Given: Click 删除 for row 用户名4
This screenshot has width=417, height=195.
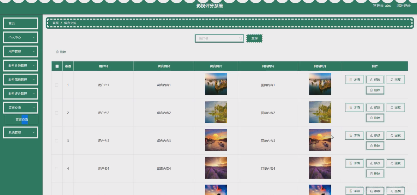Looking at the screenshot, I should (375, 174).
